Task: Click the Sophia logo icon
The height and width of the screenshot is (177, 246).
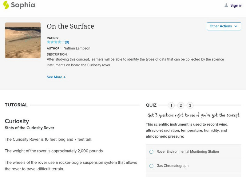Action: tap(6, 5)
